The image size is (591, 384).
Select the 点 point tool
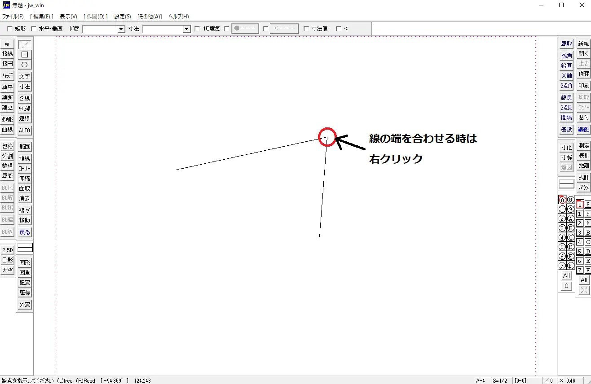click(7, 44)
